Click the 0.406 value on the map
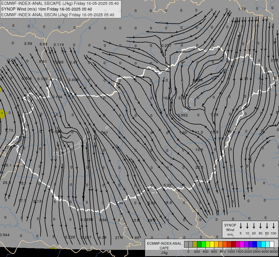 (73, 80)
